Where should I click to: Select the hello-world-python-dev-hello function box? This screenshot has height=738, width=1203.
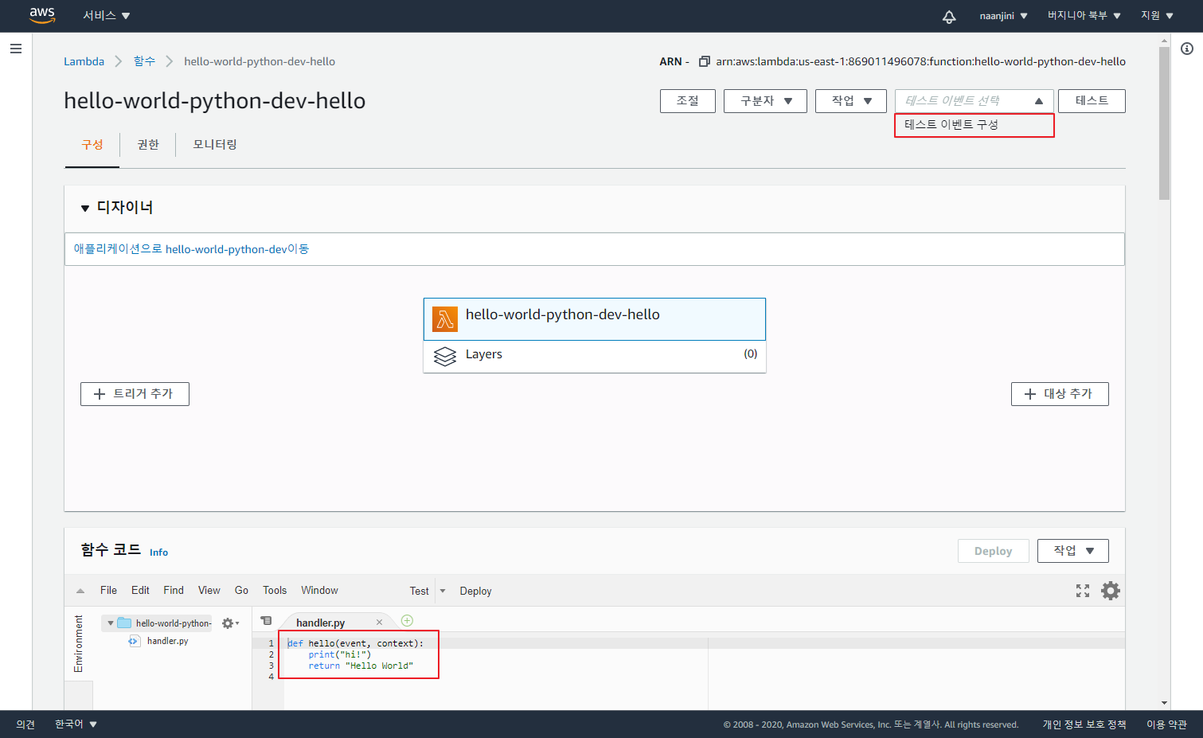point(595,319)
